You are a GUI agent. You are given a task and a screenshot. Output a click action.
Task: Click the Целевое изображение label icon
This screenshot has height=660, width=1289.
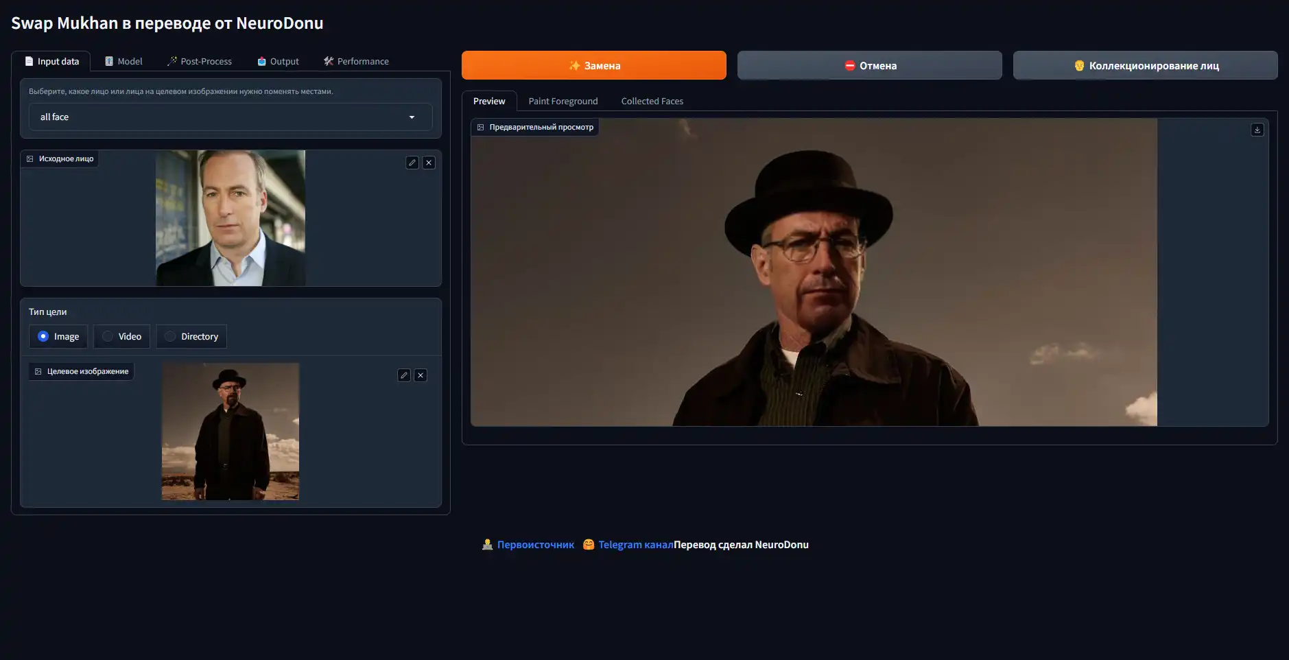[x=38, y=371]
